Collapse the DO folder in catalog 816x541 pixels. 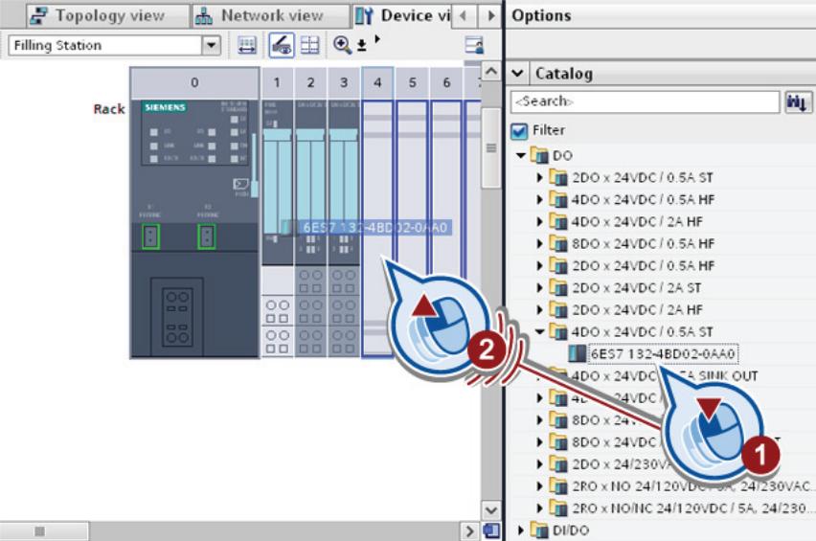tap(520, 155)
